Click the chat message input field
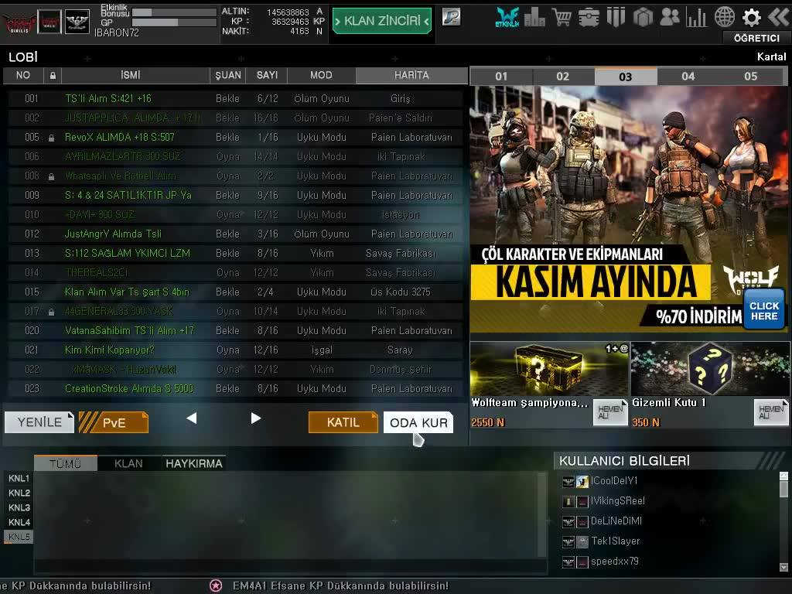This screenshot has height=594, width=792. pyautogui.click(x=291, y=566)
